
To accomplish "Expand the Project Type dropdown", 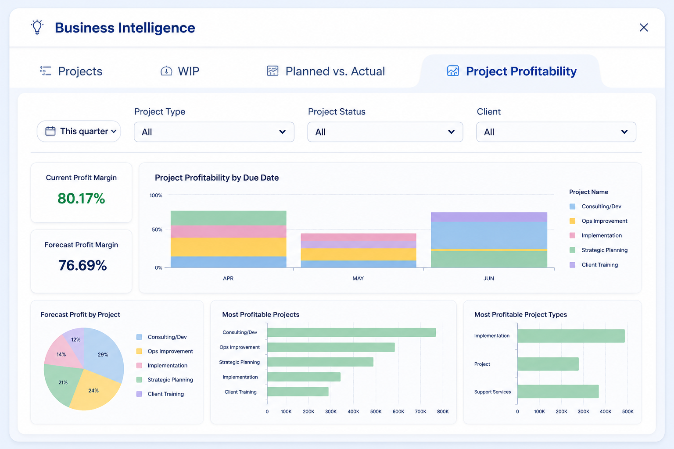I will pos(214,132).
